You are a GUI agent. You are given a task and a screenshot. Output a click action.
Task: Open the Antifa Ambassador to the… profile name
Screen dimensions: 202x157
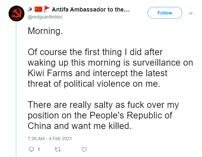(x=91, y=10)
